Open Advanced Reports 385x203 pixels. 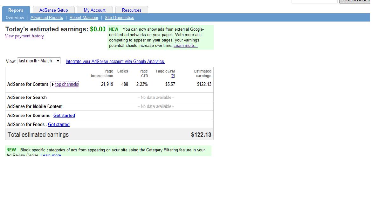47,18
